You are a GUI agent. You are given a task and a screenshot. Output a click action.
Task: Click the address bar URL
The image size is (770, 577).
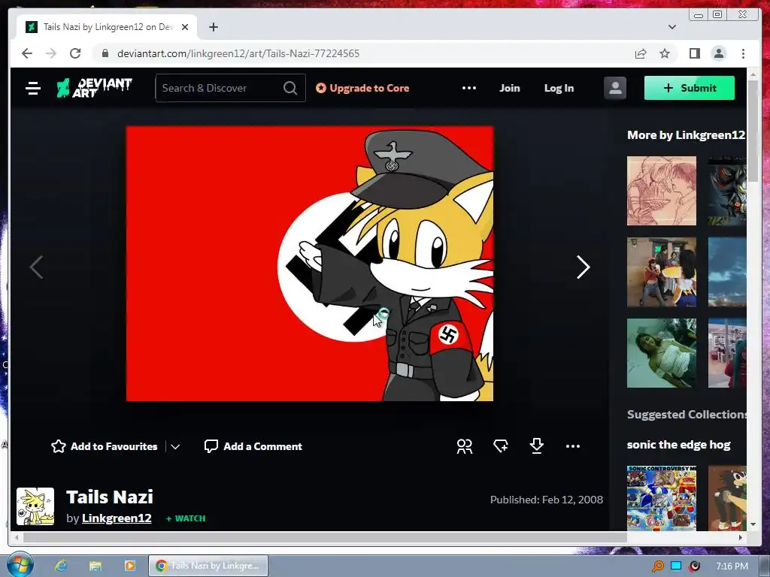pyautogui.click(x=238, y=53)
